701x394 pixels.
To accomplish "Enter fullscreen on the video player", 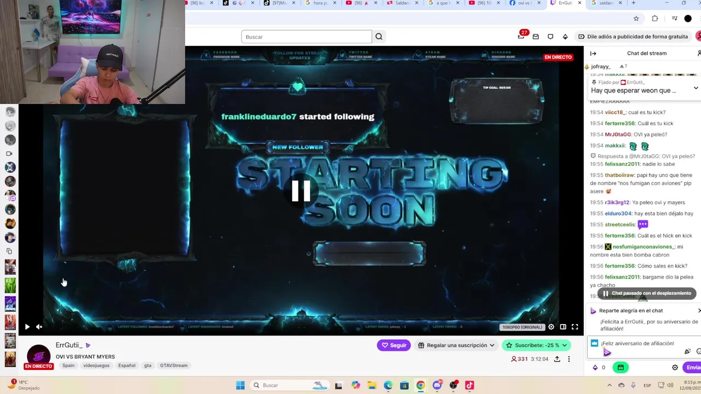I will coord(575,327).
